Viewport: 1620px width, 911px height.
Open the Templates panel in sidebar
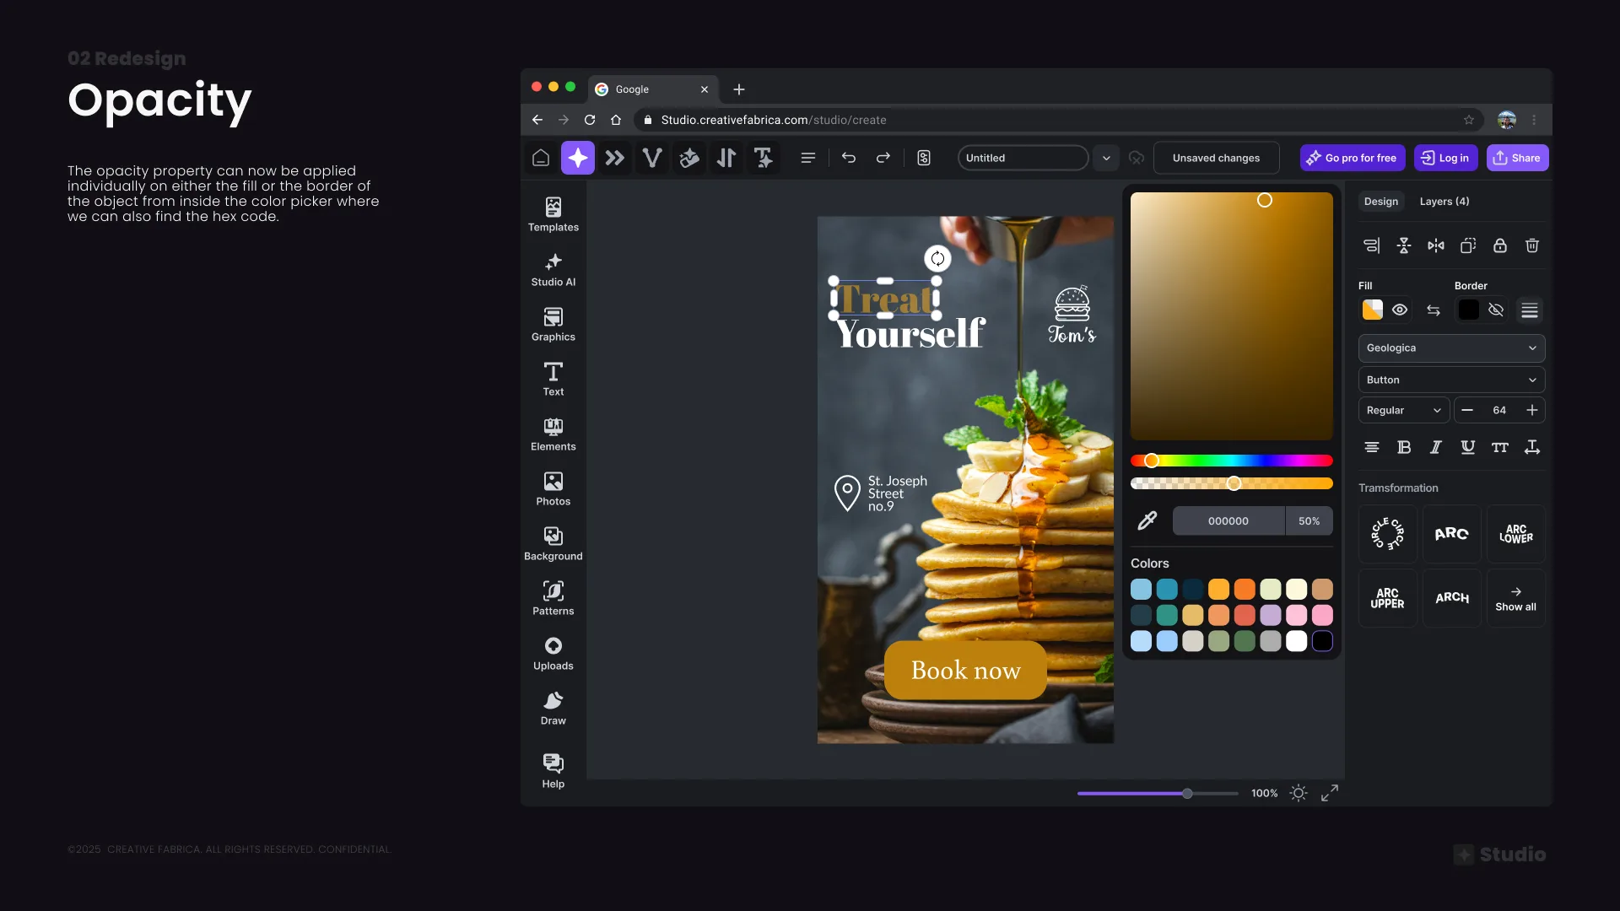click(x=553, y=214)
